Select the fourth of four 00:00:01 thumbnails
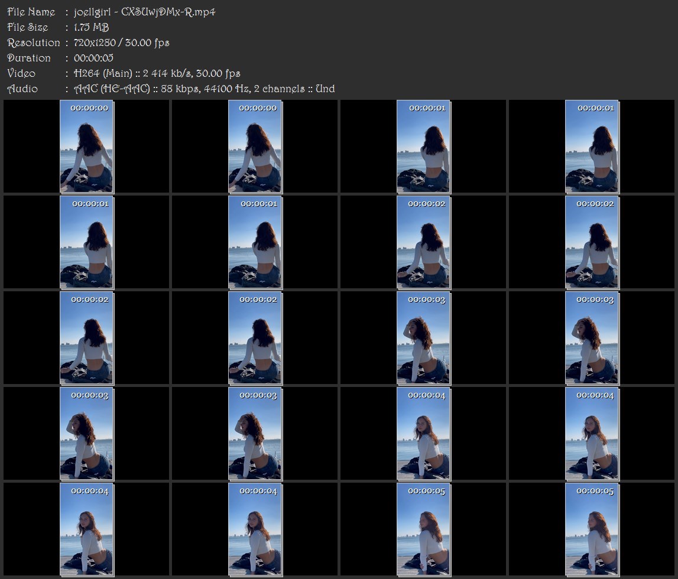Screen dimensions: 678x579 [255, 242]
